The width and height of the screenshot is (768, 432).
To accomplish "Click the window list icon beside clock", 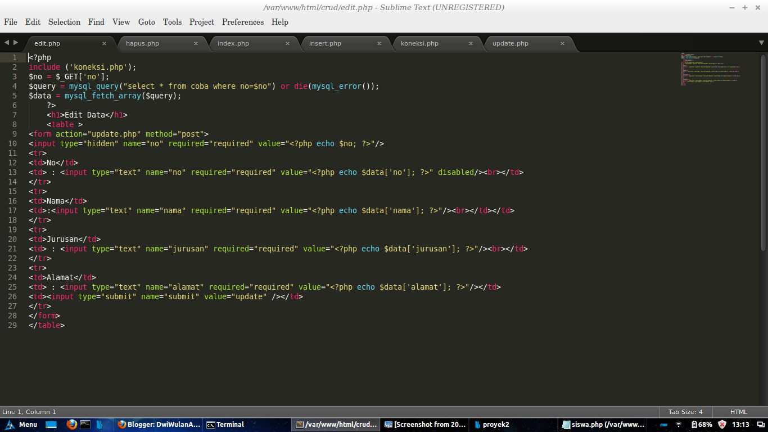I will [x=760, y=425].
